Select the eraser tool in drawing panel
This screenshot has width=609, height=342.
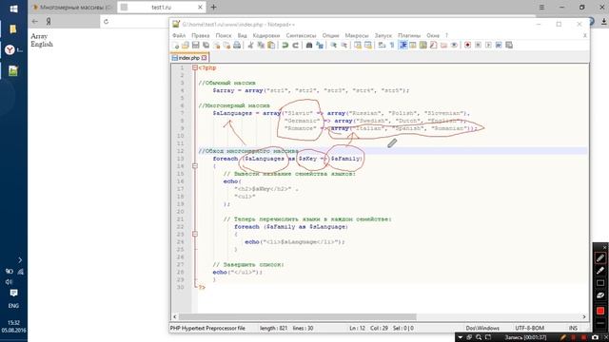[x=600, y=295]
